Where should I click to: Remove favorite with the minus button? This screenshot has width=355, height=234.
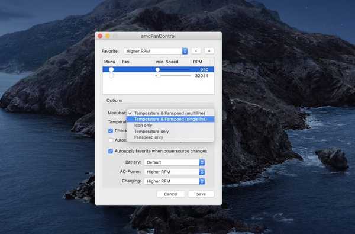pyautogui.click(x=196, y=51)
